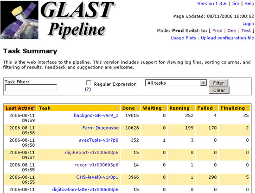Open the Farm-Diagnostic task link

[x=100, y=128]
